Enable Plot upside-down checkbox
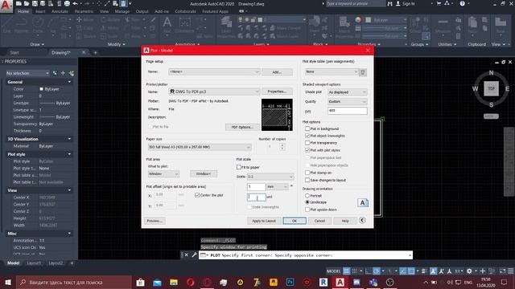This screenshot has width=515, height=289. click(x=307, y=210)
